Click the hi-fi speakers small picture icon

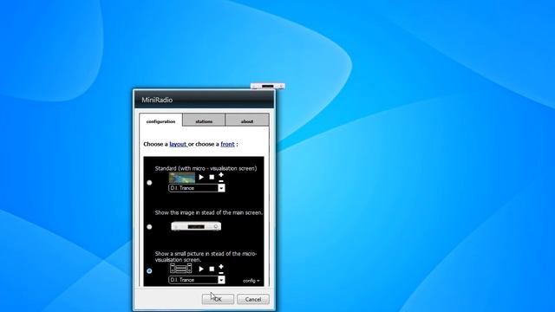(181, 269)
